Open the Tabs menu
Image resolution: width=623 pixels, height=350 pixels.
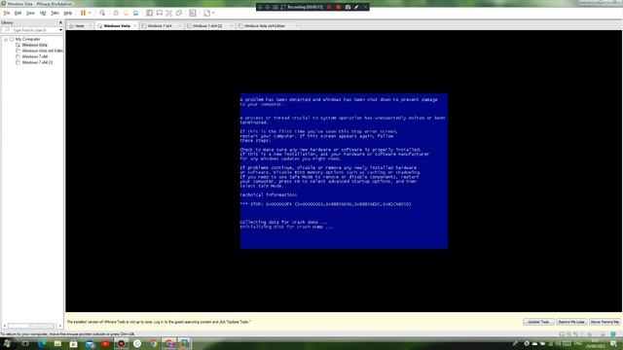pos(55,13)
